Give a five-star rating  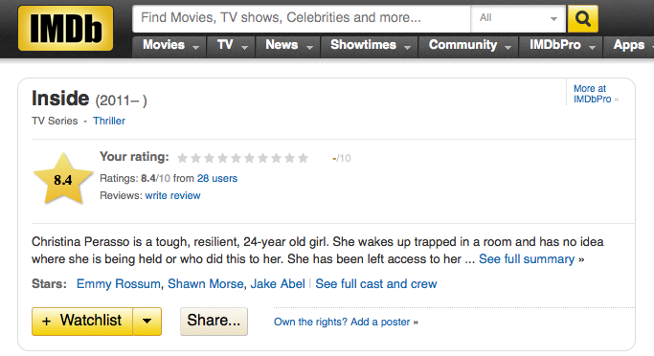[236, 158]
